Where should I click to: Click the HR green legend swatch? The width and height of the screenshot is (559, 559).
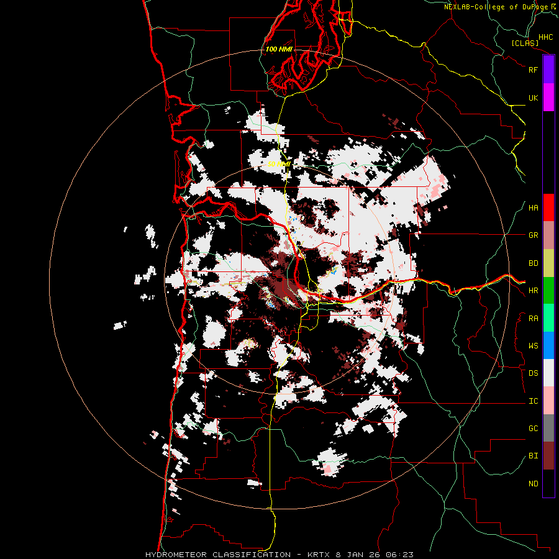[x=548, y=291]
